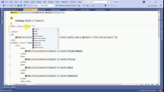164x92 pixels.
Task: Click the notifications icon in the status bar
Action: pos(161,90)
